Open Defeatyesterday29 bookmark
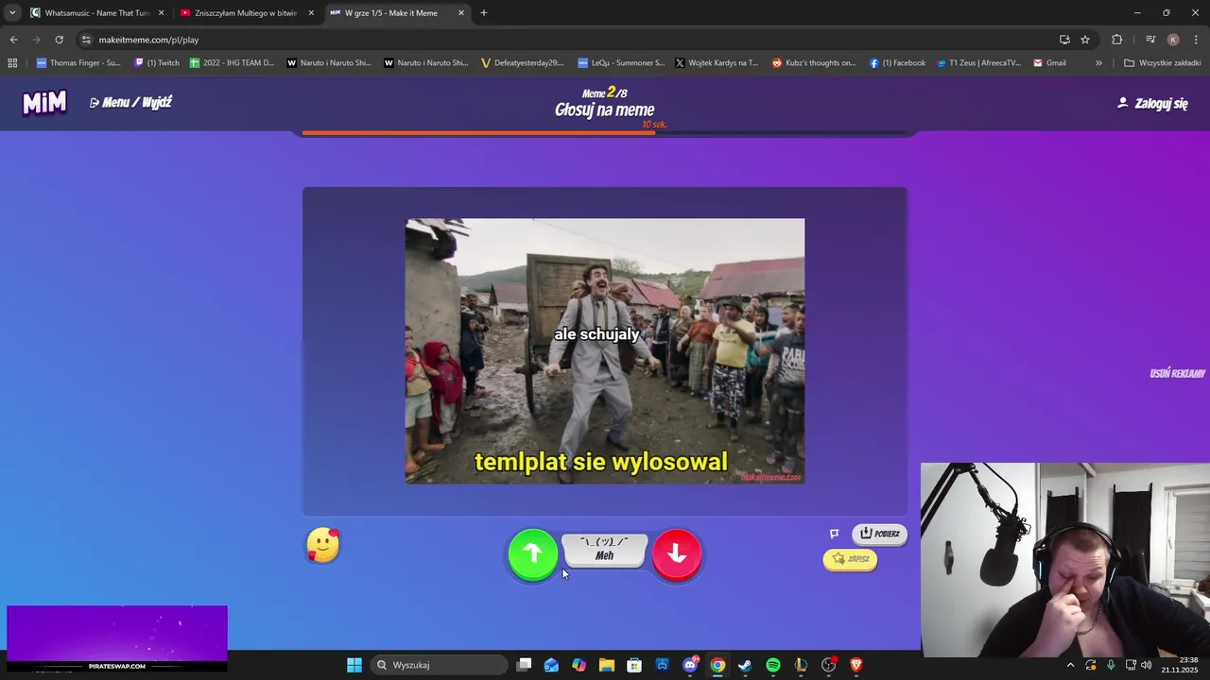This screenshot has width=1210, height=680. pos(523,63)
